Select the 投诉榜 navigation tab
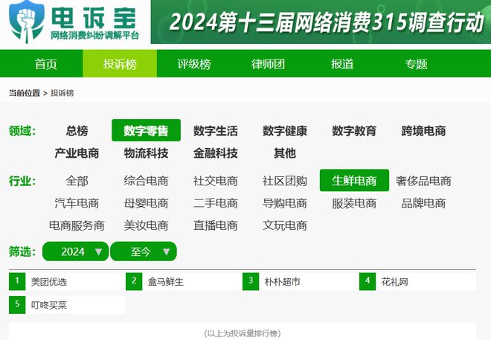 [x=120, y=63]
